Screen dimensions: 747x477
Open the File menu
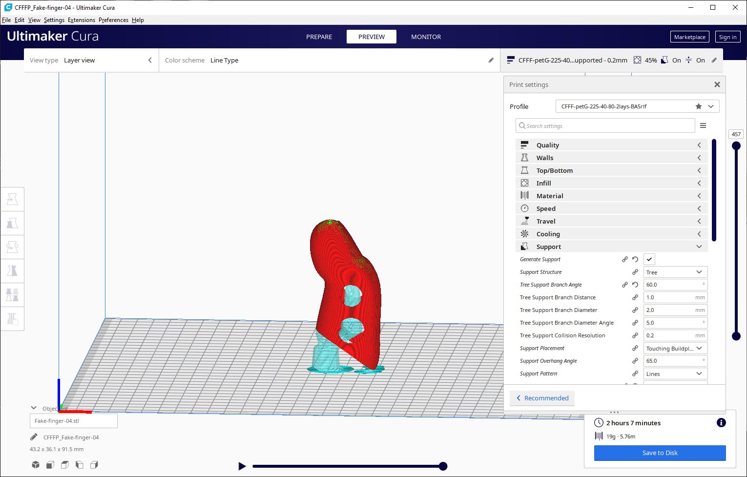click(6, 20)
